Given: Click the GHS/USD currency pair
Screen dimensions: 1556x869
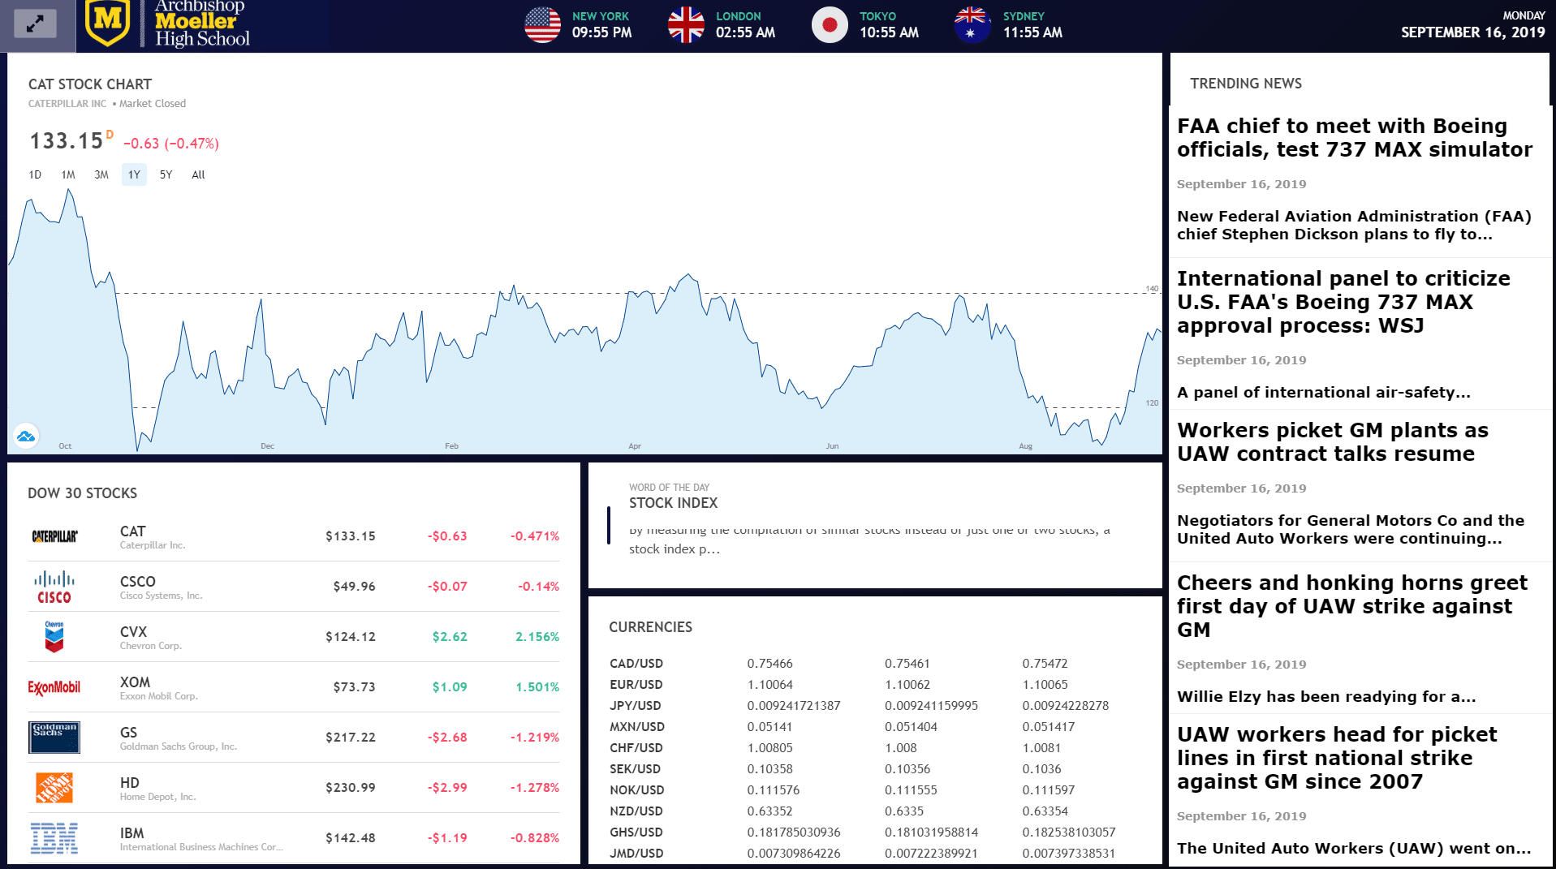Looking at the screenshot, I should 636,832.
